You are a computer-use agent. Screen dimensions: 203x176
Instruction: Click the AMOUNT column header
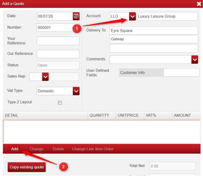[x=186, y=115]
